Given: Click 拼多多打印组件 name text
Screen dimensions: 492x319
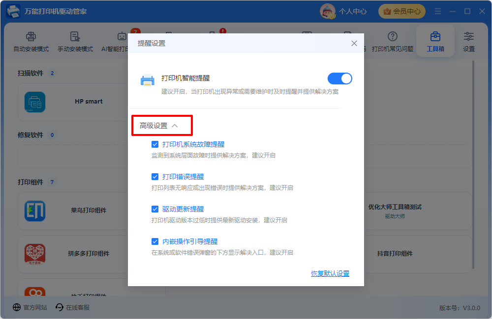Looking at the screenshot, I should 89,254.
